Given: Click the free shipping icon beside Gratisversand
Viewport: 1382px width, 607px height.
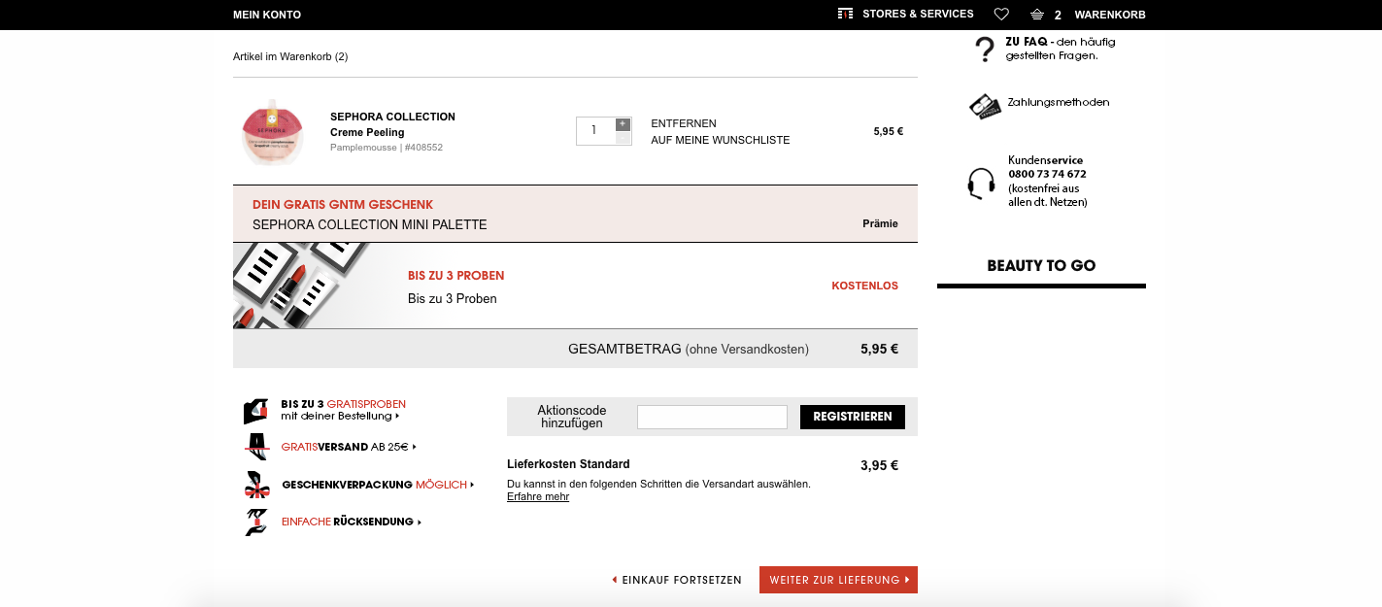Looking at the screenshot, I should coord(255,447).
